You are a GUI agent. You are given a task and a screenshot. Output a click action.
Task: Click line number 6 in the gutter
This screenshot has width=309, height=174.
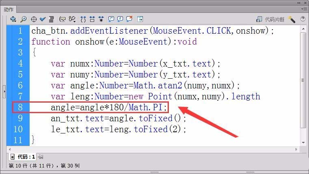[x=20, y=85]
